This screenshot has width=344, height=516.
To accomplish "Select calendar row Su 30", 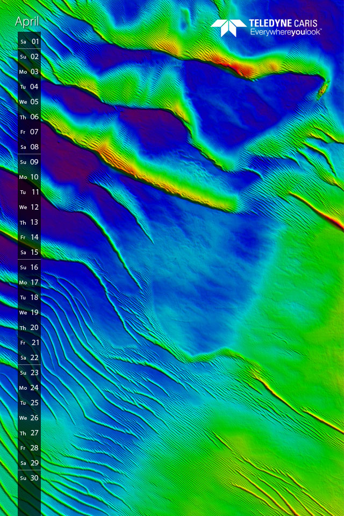I will coord(30,478).
